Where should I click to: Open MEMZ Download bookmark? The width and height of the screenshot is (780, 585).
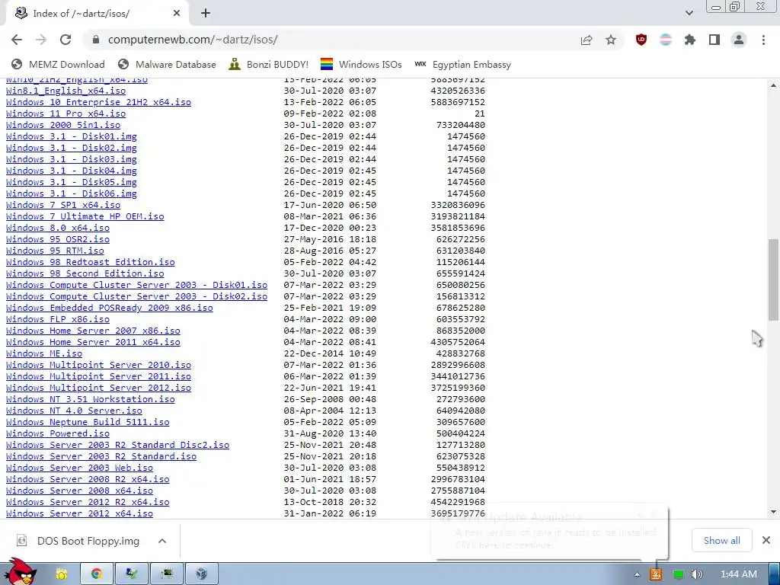pos(58,64)
